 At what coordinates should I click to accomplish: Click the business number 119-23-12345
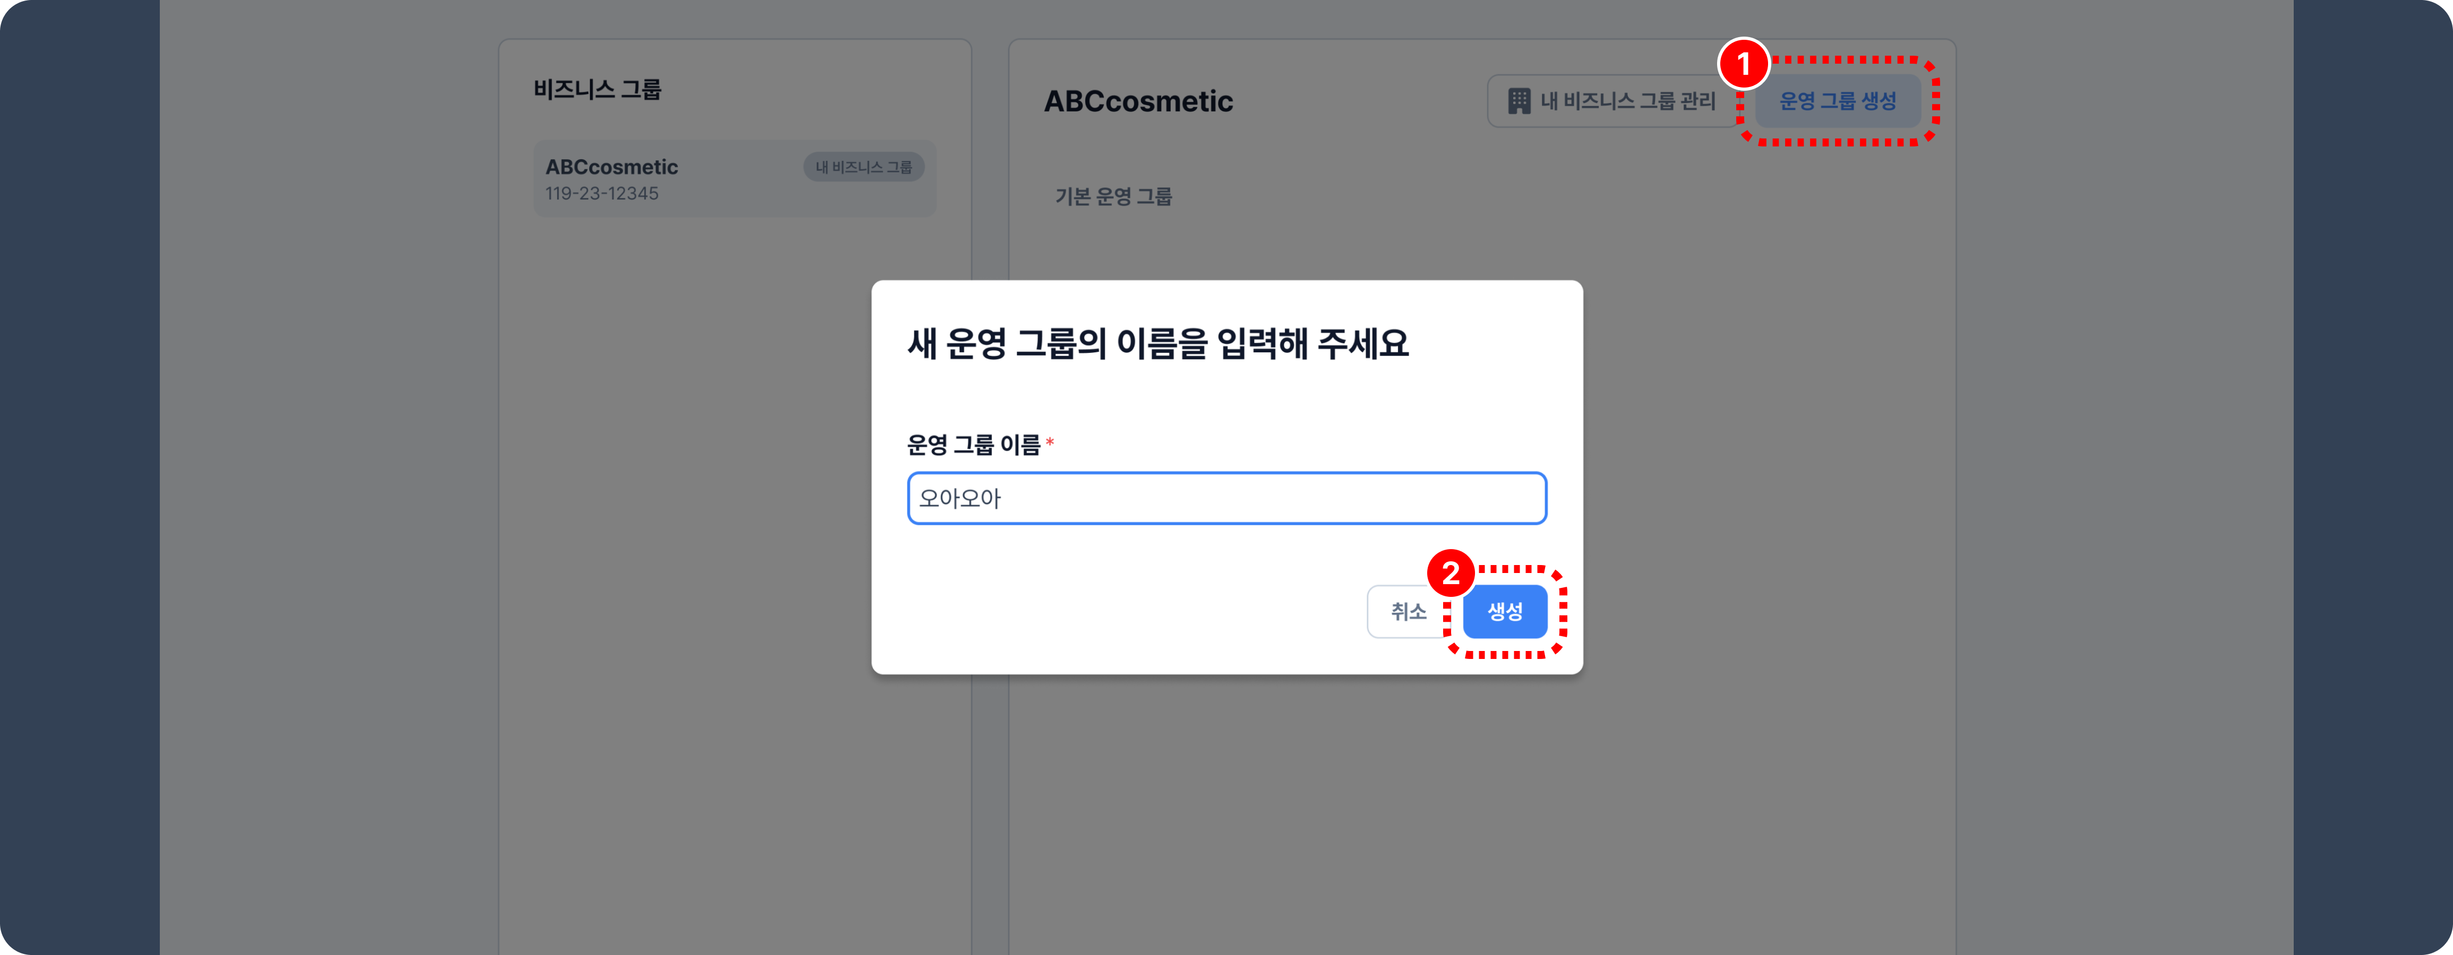coord(602,194)
